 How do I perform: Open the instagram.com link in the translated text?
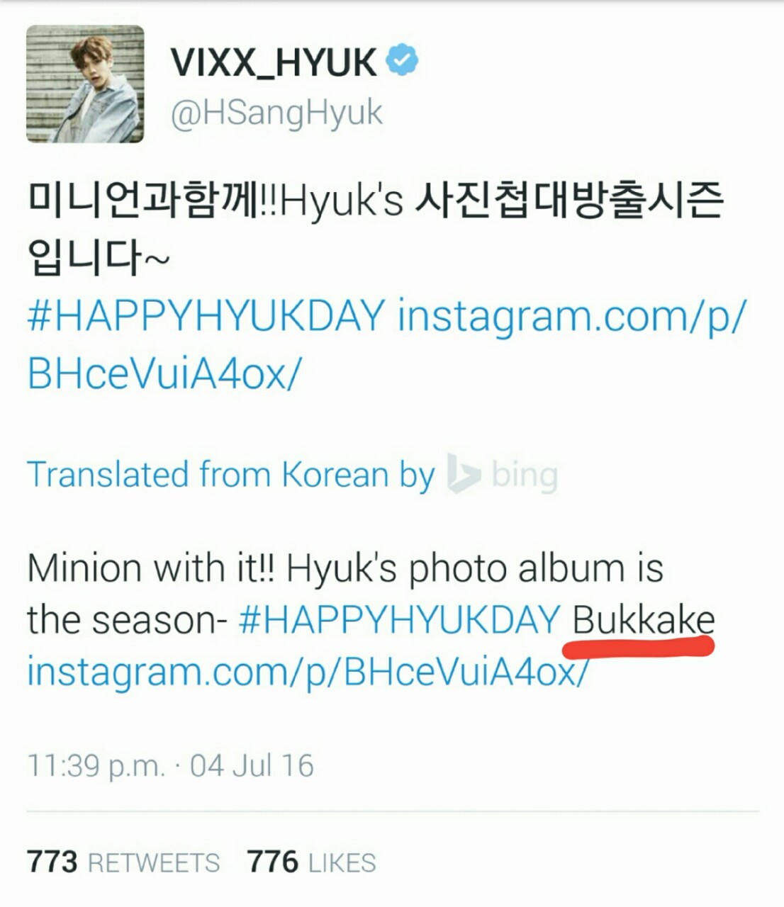pyautogui.click(x=307, y=671)
